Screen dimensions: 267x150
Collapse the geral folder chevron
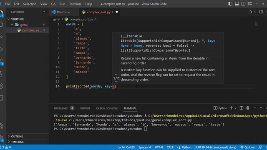tap(12, 25)
